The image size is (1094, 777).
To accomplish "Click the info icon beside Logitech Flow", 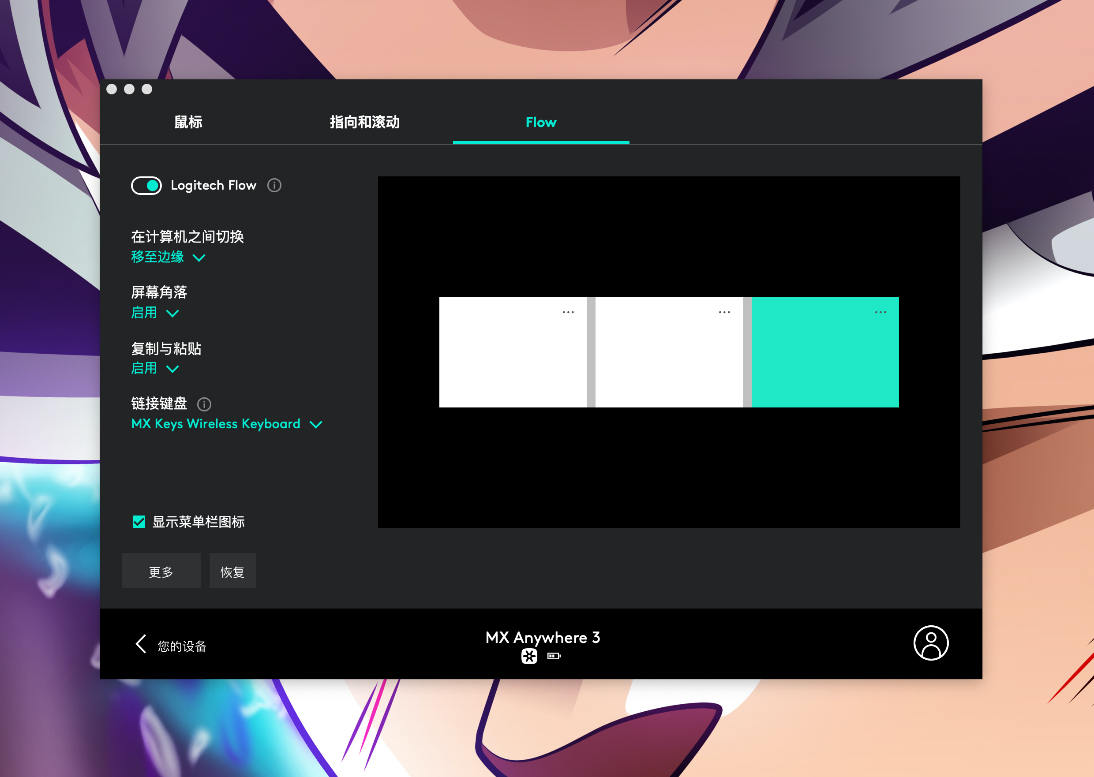I will (x=274, y=186).
